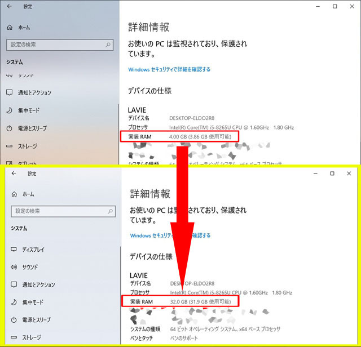
Task: Click the Windows セキュリティ link in lower window
Action: [x=170, y=235]
